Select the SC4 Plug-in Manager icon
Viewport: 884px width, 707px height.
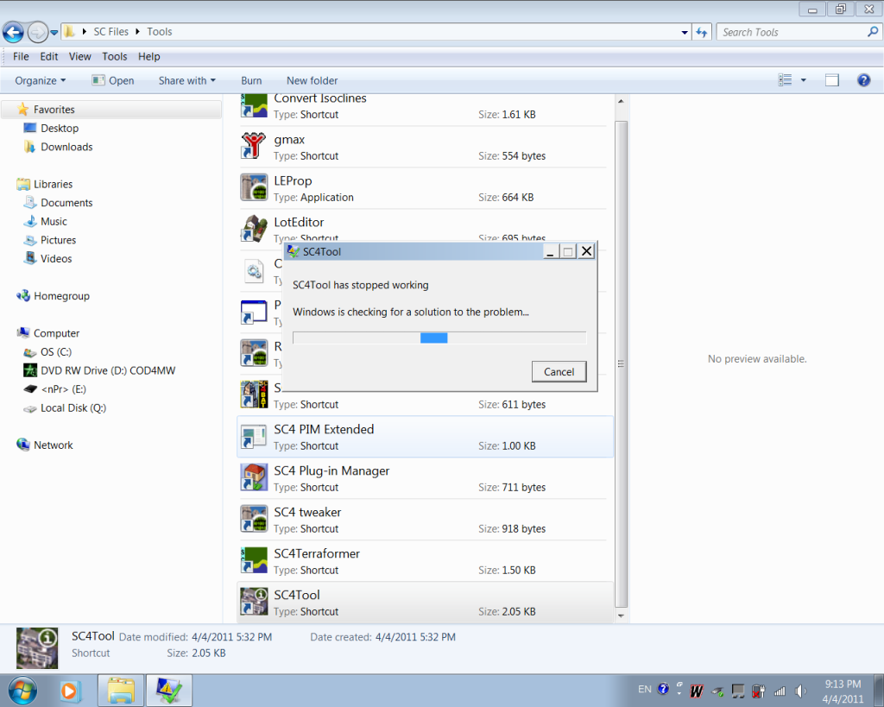pyautogui.click(x=254, y=477)
